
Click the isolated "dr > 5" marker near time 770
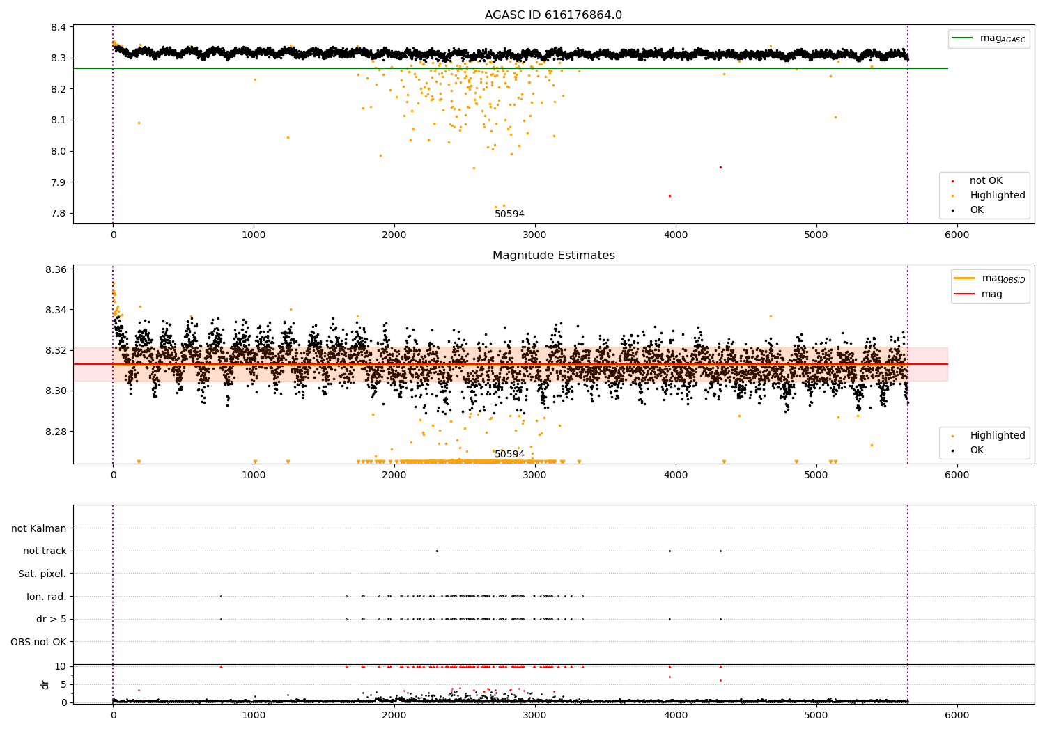221,619
